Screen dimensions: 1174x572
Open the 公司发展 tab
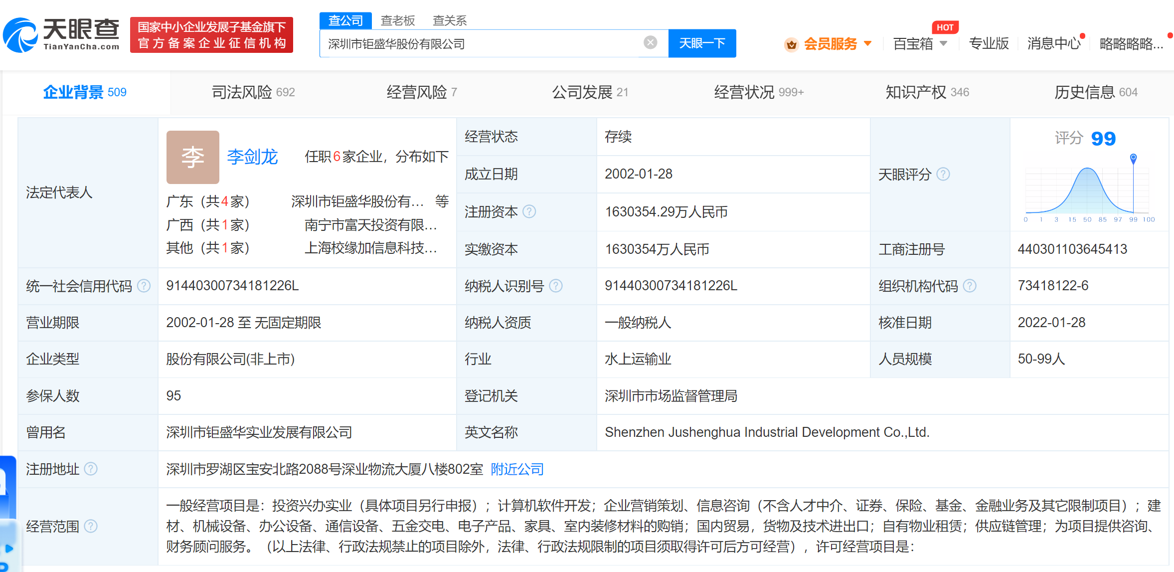pyautogui.click(x=590, y=92)
